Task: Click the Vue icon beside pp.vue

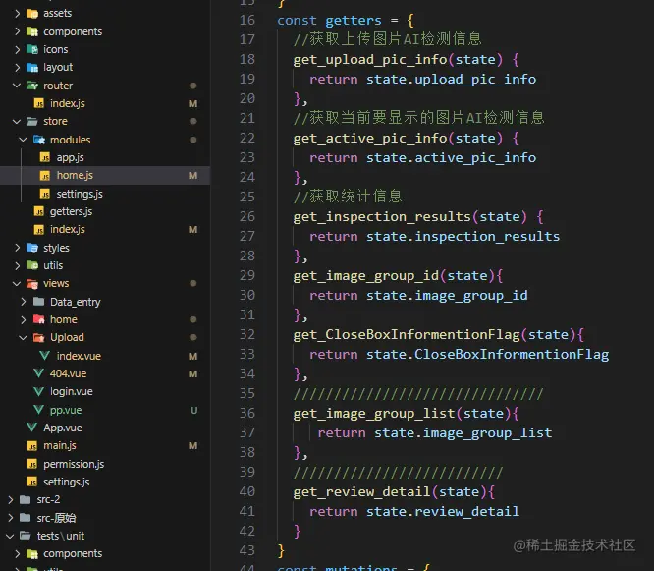Action: pos(39,410)
